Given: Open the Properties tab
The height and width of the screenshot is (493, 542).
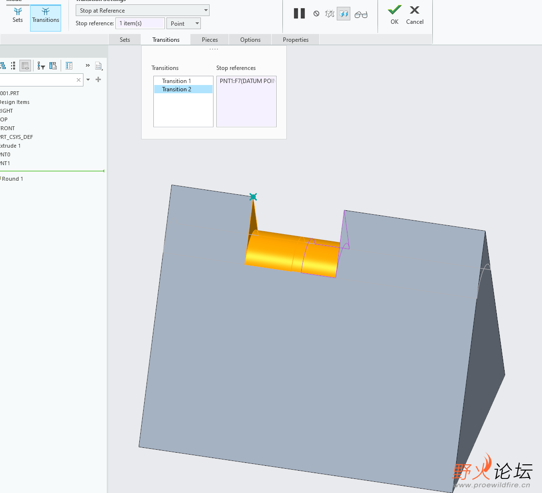Looking at the screenshot, I should point(296,39).
